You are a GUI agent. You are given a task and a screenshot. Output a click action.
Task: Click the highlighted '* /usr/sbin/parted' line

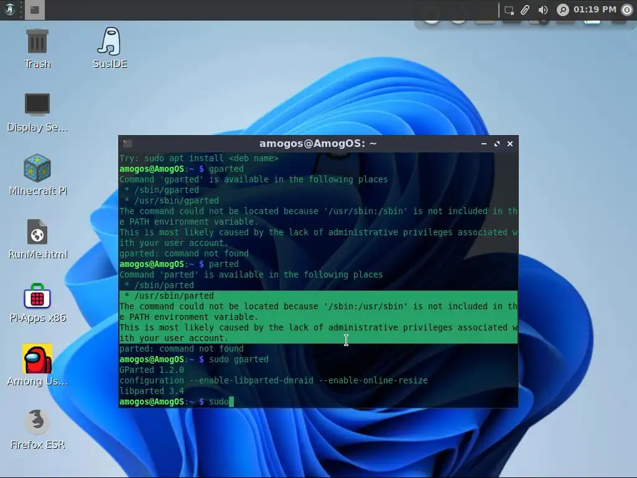click(x=318, y=296)
